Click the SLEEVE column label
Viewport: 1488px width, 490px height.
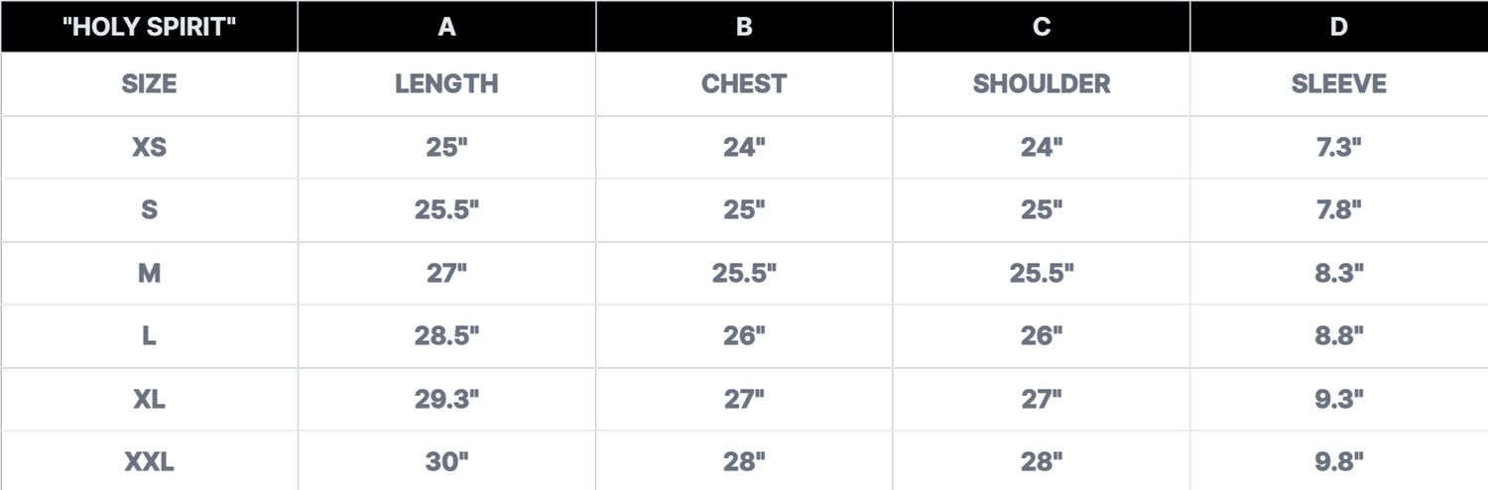coord(1338,84)
